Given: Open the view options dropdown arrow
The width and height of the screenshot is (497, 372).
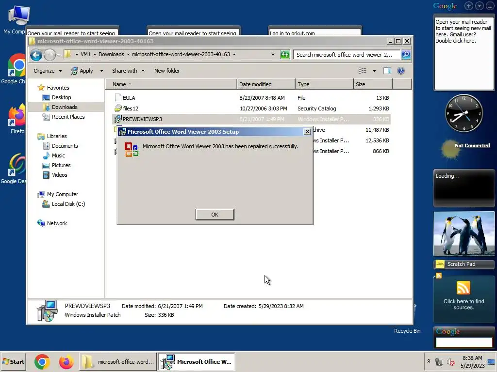Looking at the screenshot, I should [x=374, y=71].
